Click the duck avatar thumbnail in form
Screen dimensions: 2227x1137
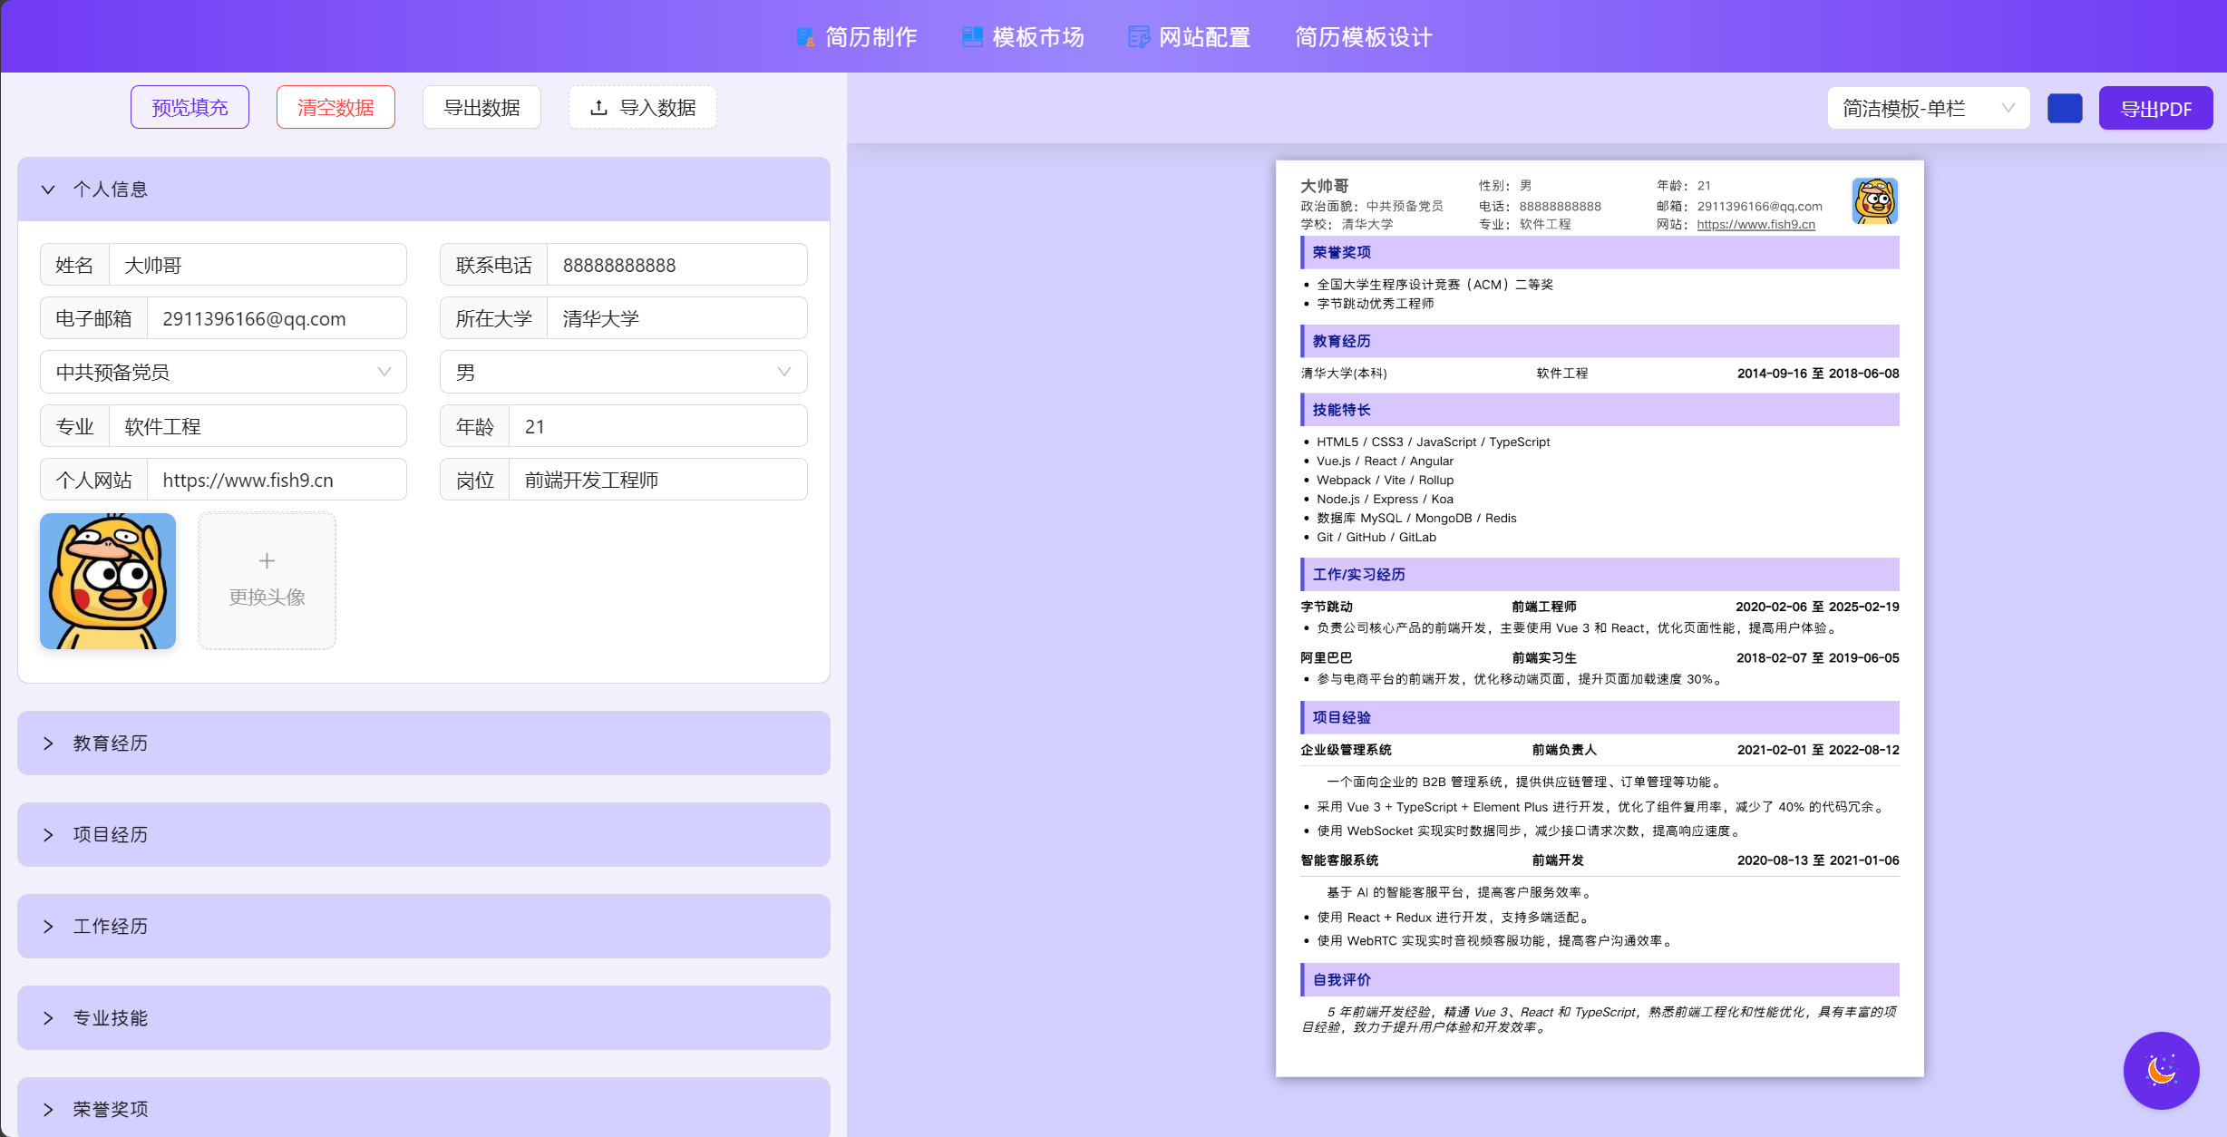click(x=108, y=581)
